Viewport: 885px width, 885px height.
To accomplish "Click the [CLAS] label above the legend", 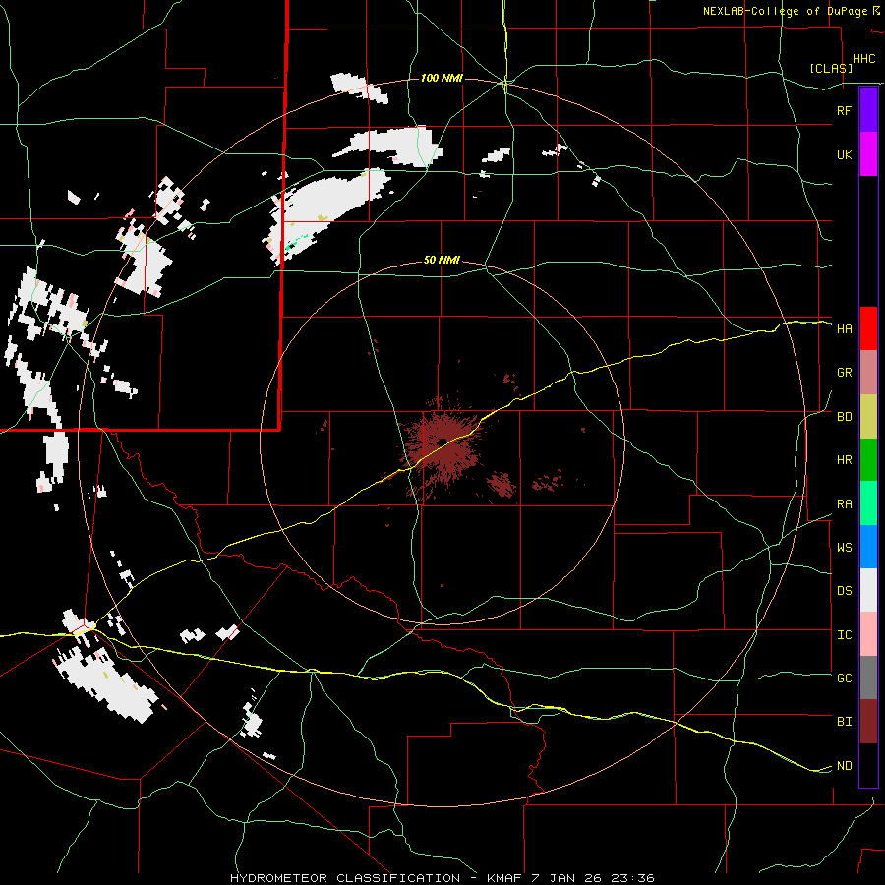I will click(x=831, y=68).
